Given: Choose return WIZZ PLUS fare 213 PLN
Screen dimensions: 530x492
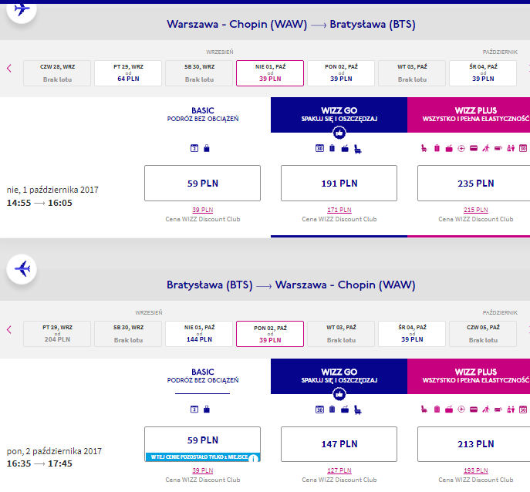Looking at the screenshot, I should coord(474,444).
